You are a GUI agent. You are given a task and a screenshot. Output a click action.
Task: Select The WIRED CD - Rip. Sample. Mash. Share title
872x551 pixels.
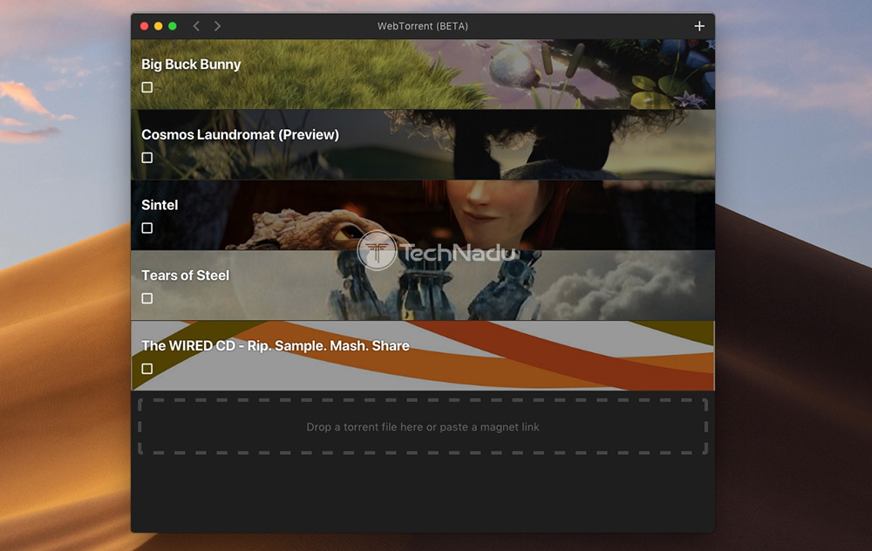coord(276,346)
